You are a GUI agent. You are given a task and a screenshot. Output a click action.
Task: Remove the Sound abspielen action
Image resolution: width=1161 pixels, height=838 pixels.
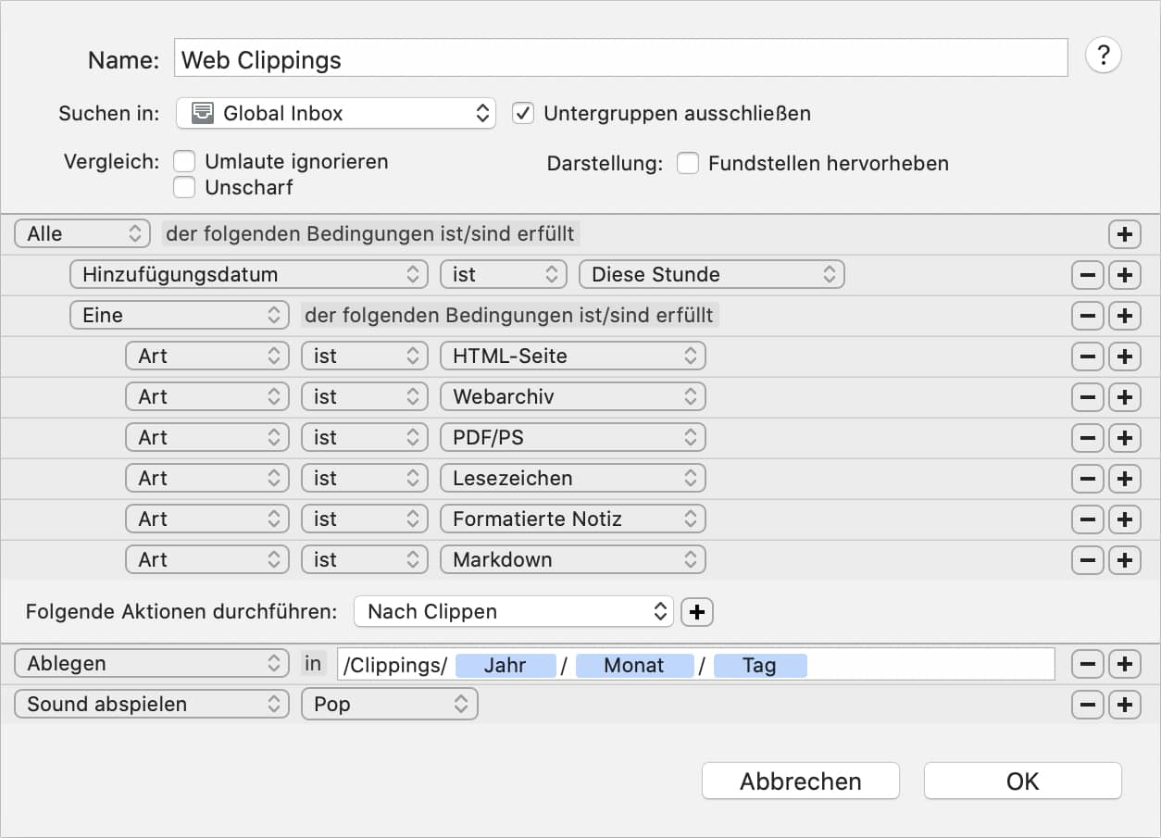(x=1087, y=705)
